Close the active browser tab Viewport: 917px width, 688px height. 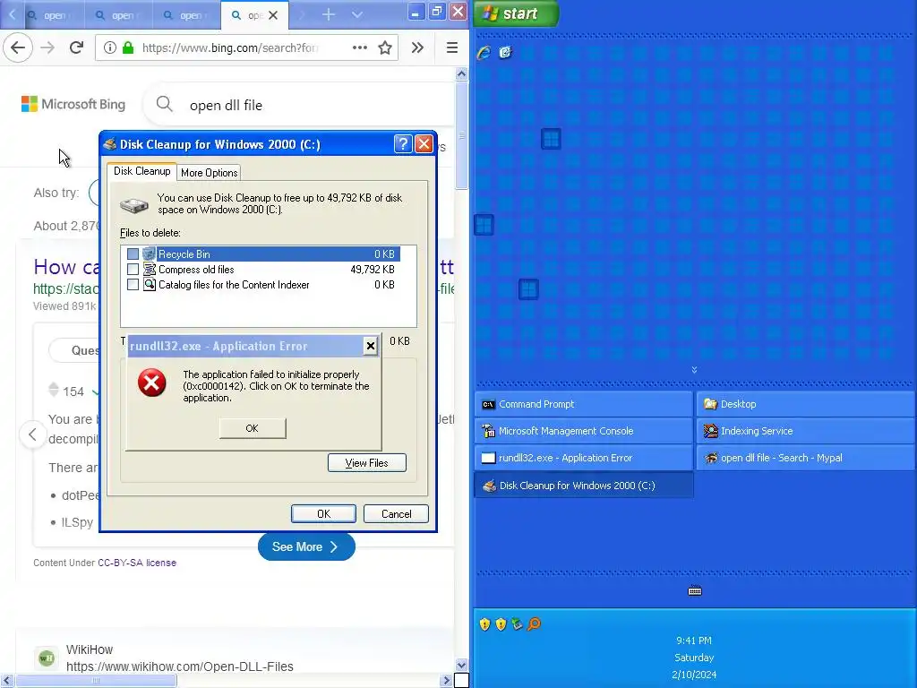tap(273, 15)
